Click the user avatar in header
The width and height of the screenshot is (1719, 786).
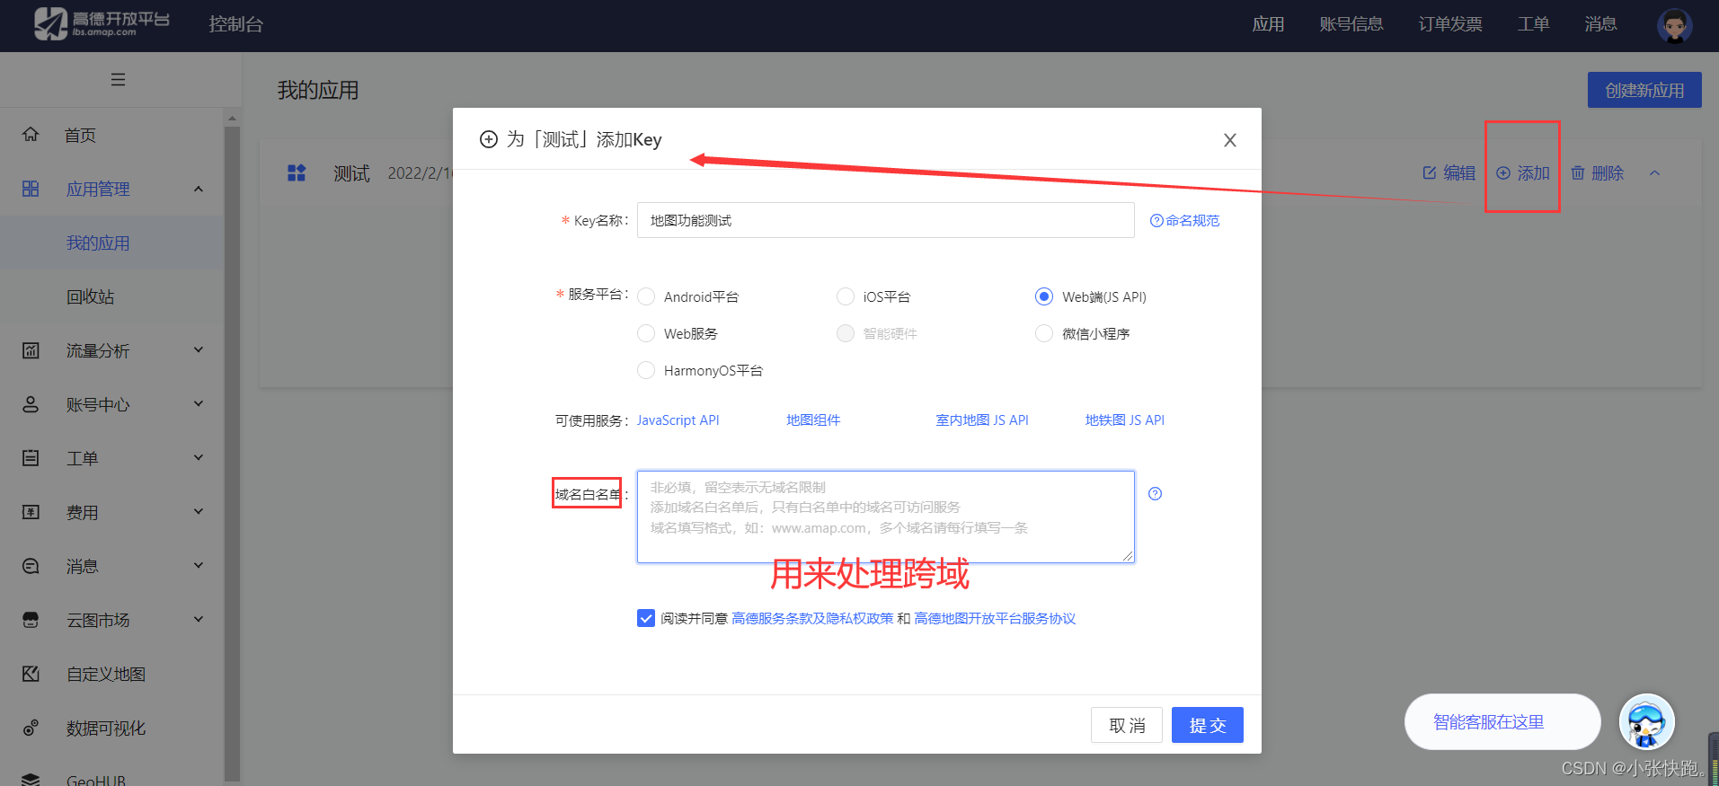pos(1674,25)
